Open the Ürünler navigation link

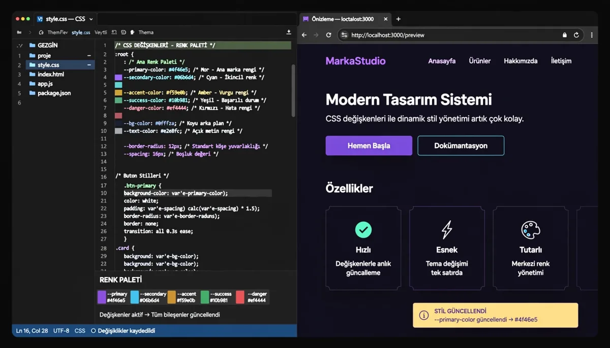pyautogui.click(x=480, y=61)
